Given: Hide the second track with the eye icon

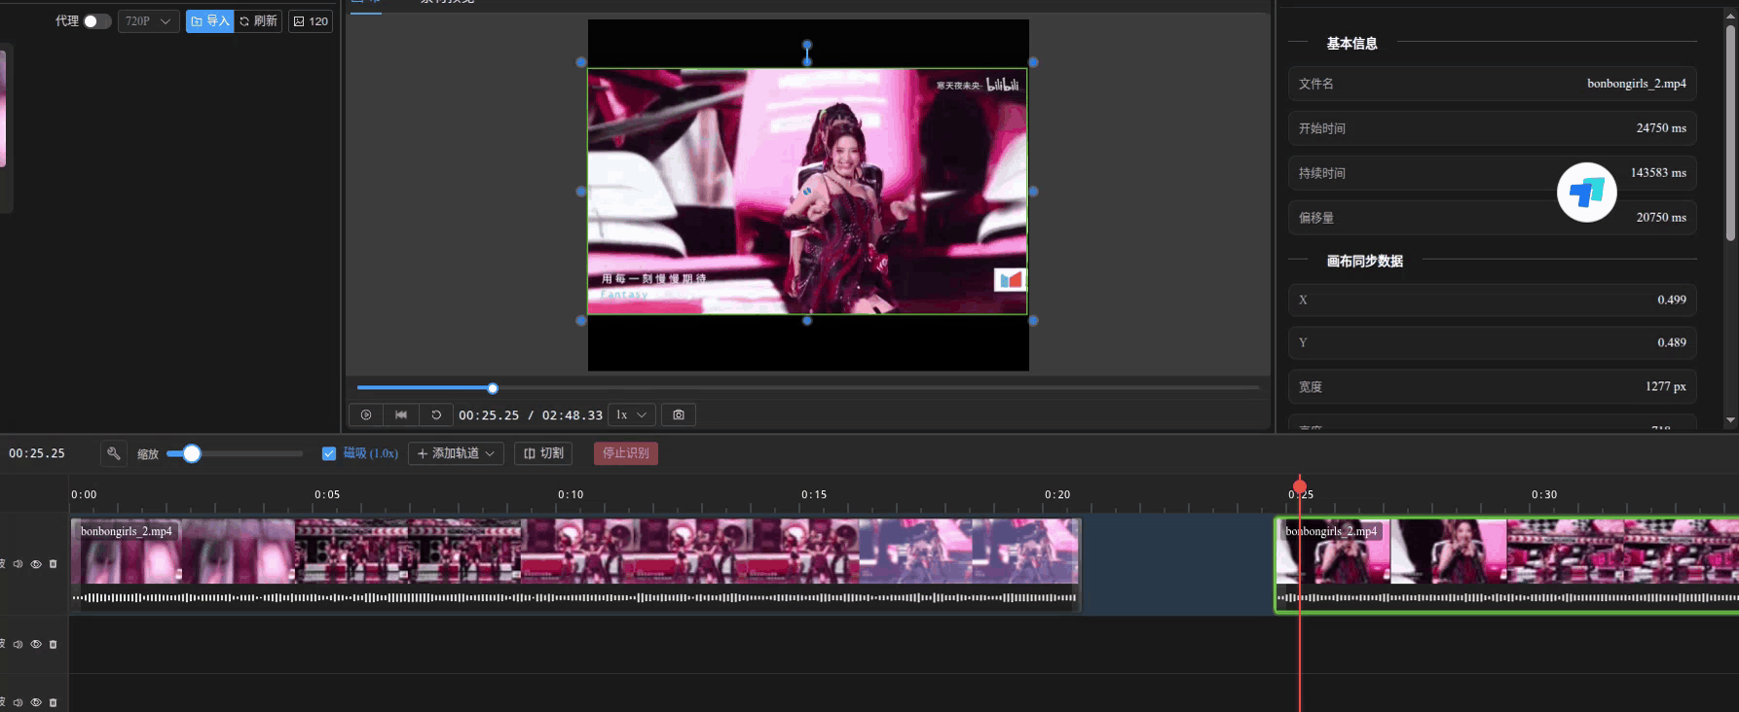Looking at the screenshot, I should pyautogui.click(x=36, y=644).
